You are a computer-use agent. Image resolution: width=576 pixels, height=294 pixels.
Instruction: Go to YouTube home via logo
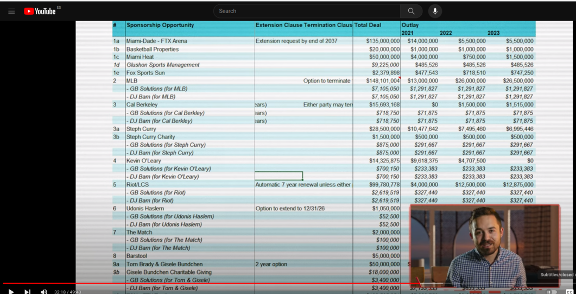point(40,11)
